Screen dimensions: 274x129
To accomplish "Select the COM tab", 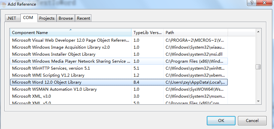I will [29, 18].
